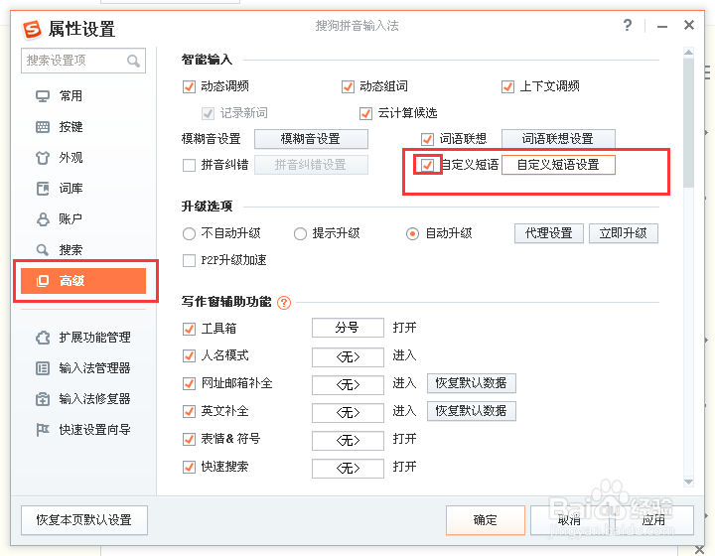Select 提示升级 radio option
This screenshot has height=556, width=715.
pos(300,233)
